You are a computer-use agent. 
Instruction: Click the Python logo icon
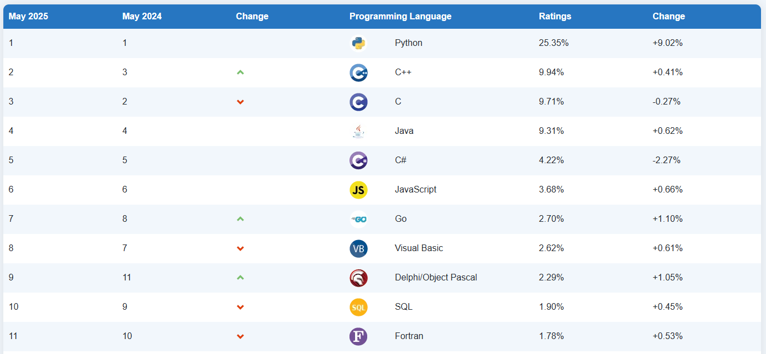358,43
